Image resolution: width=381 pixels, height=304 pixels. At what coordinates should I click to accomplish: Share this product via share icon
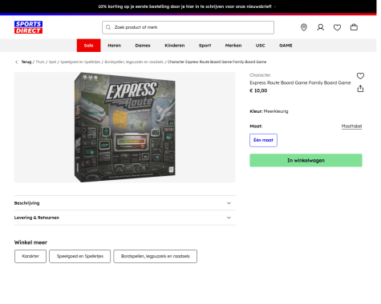[360, 89]
